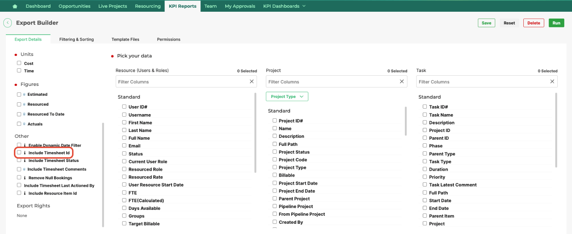Open the Opportunities nav item
This screenshot has width=572, height=234.
(x=75, y=6)
